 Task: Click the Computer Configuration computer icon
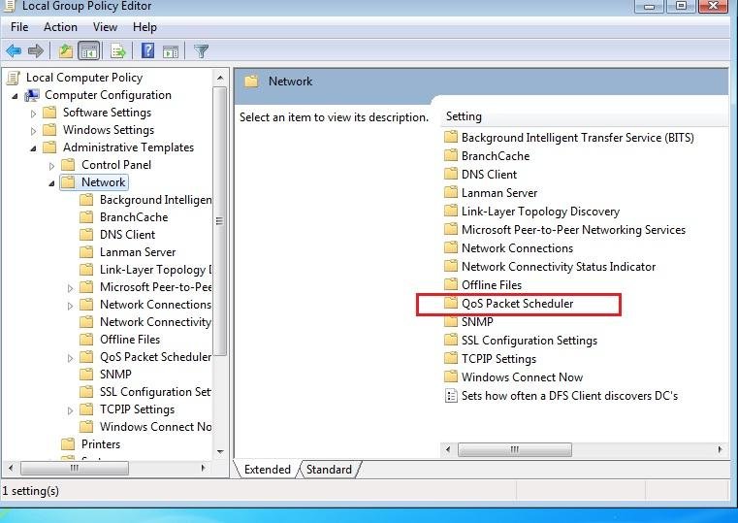(x=32, y=95)
